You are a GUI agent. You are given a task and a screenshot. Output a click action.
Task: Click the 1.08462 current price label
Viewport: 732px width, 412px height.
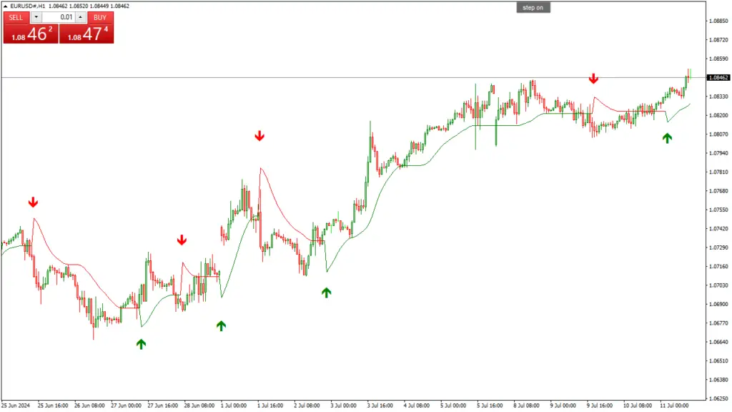coord(717,77)
